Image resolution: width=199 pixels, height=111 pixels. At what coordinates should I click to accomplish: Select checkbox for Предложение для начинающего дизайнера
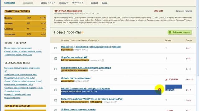[x=56, y=69]
